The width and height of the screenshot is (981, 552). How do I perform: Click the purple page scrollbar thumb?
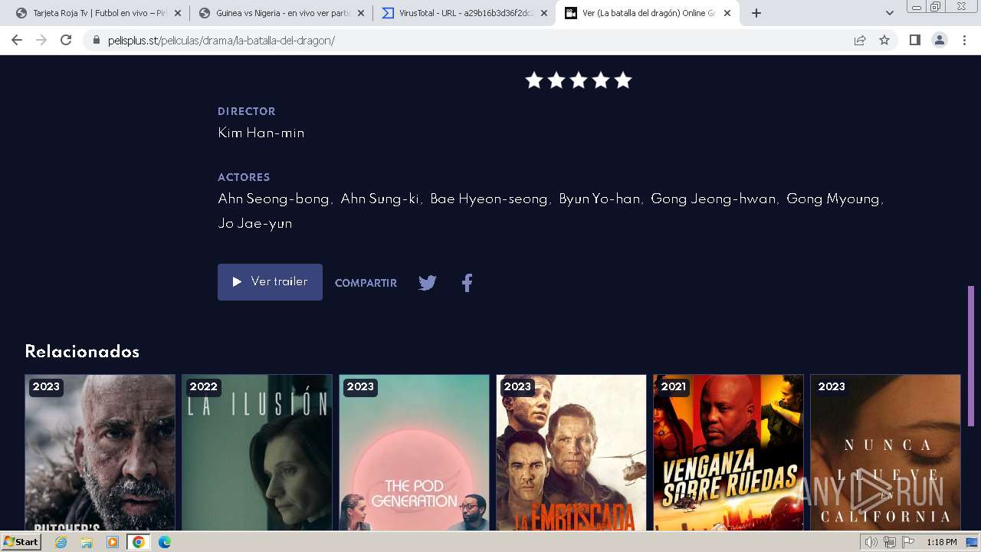[x=971, y=356]
